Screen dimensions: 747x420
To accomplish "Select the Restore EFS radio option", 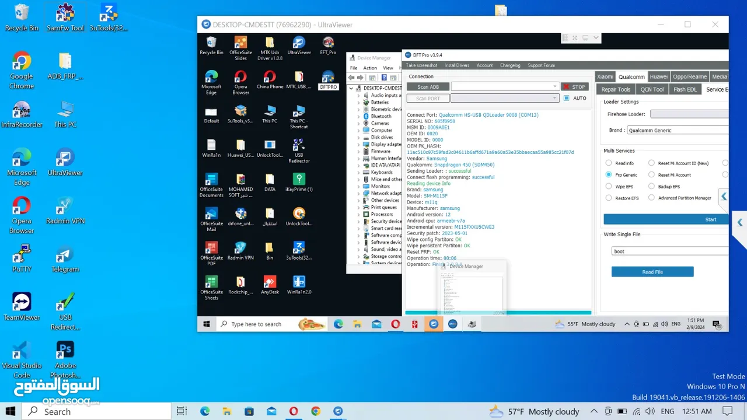I will (609, 198).
